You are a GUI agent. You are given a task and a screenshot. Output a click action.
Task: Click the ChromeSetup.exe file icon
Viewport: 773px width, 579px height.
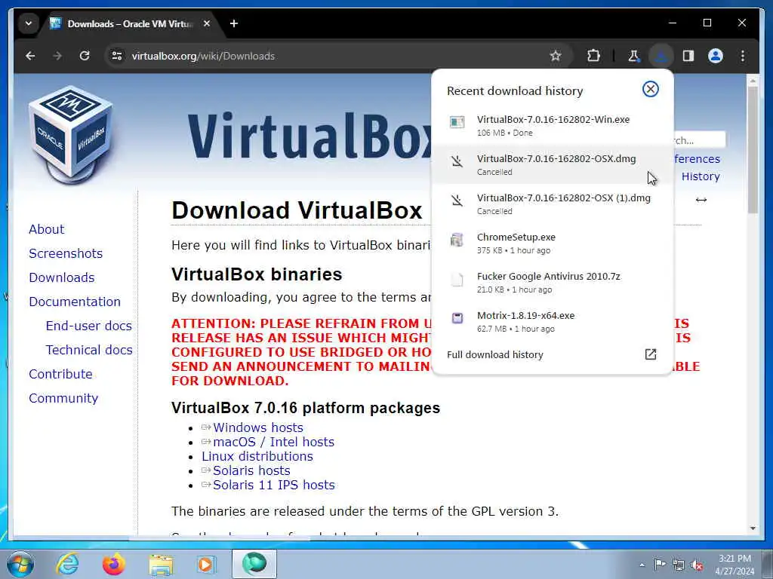[x=457, y=240]
